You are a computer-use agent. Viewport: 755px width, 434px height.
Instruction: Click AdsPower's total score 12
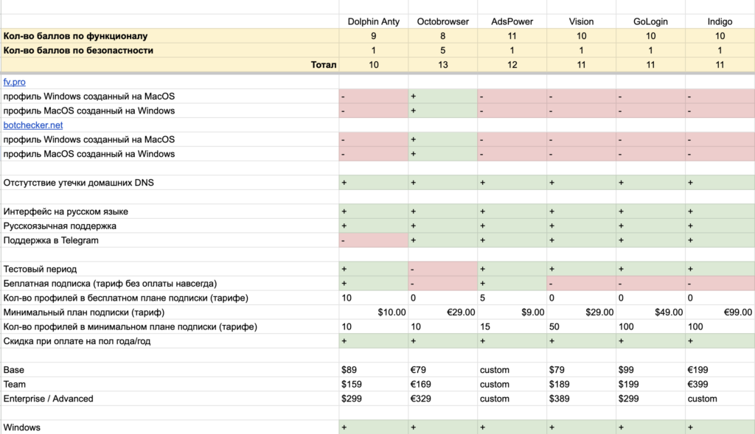[x=512, y=65]
